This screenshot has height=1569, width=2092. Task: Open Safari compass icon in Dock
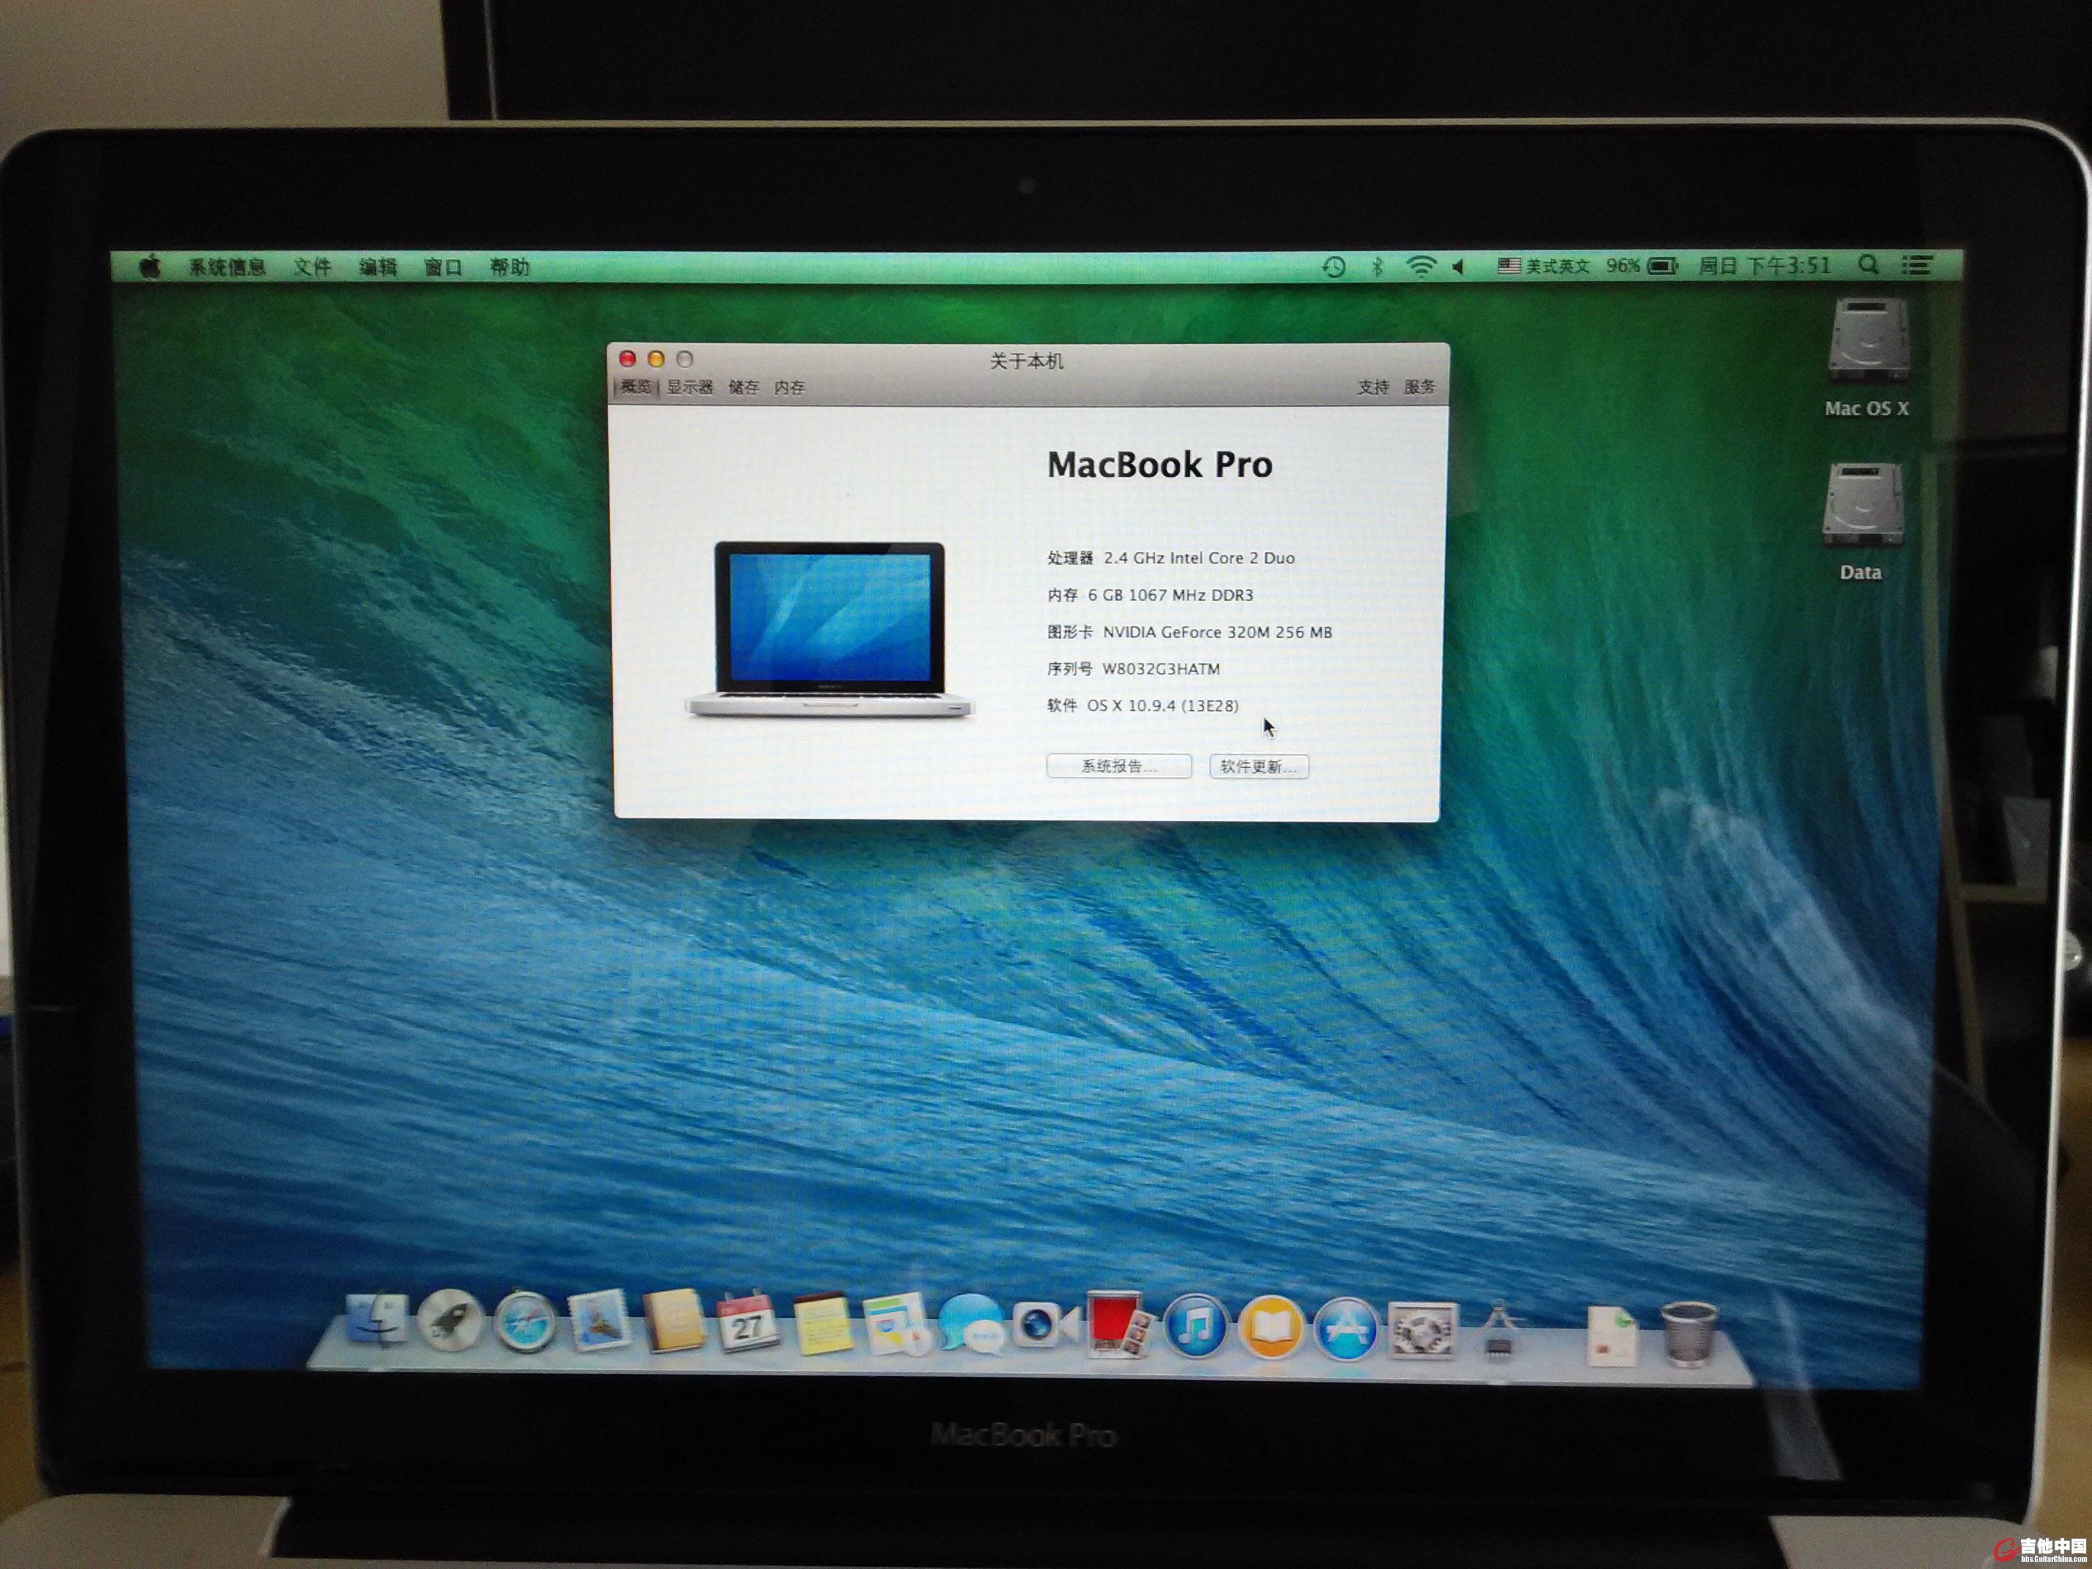[x=525, y=1320]
